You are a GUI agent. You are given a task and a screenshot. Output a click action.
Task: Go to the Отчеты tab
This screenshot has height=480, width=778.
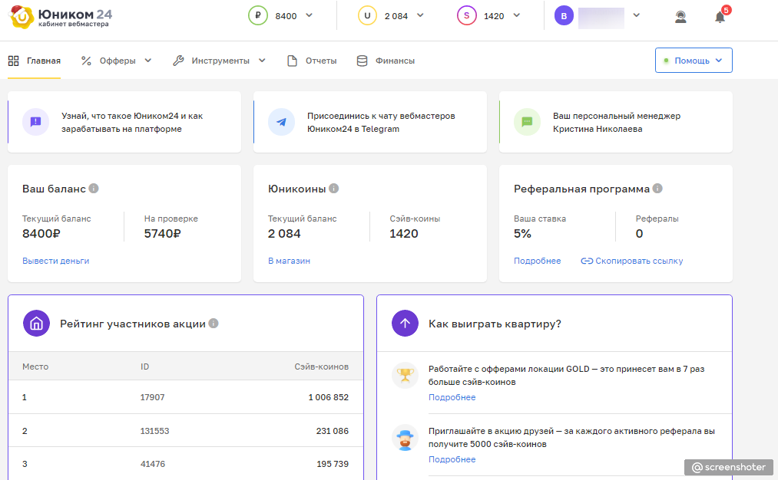click(x=312, y=61)
